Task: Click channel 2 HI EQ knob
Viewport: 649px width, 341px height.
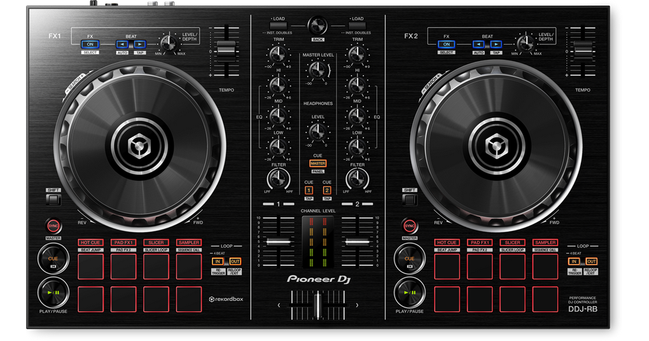Action: click(x=357, y=85)
